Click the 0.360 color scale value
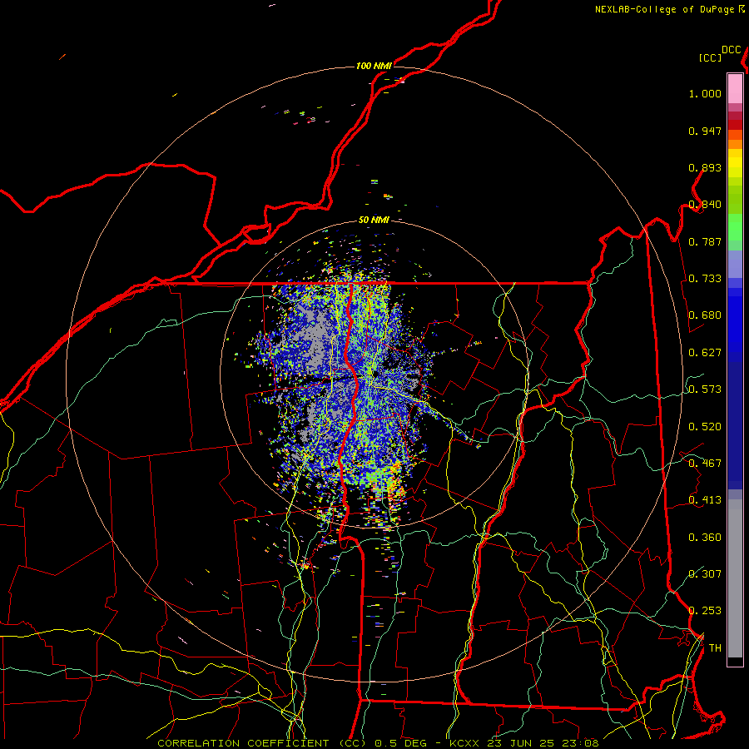Screen dimensions: 749x749 pyautogui.click(x=705, y=538)
